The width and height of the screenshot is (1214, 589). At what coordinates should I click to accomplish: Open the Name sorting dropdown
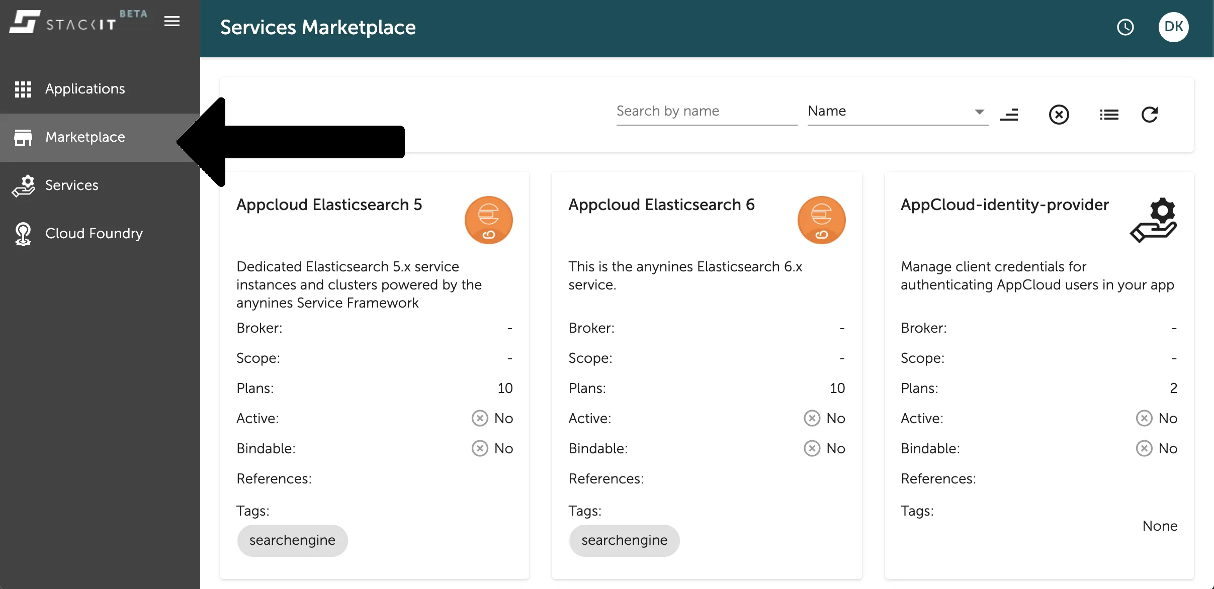pos(897,111)
